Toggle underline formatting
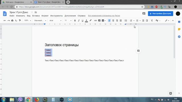Screen dimensions: 182x102 (82, 21)
